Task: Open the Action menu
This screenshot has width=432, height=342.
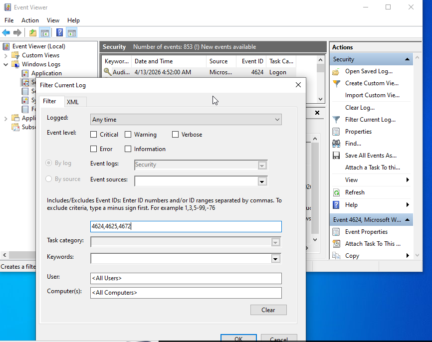Action: 30,20
